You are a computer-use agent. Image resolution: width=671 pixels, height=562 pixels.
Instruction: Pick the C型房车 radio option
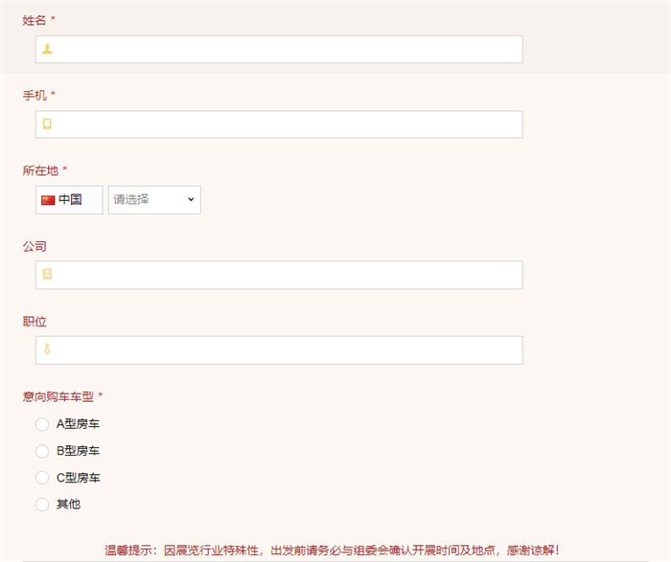tap(42, 478)
